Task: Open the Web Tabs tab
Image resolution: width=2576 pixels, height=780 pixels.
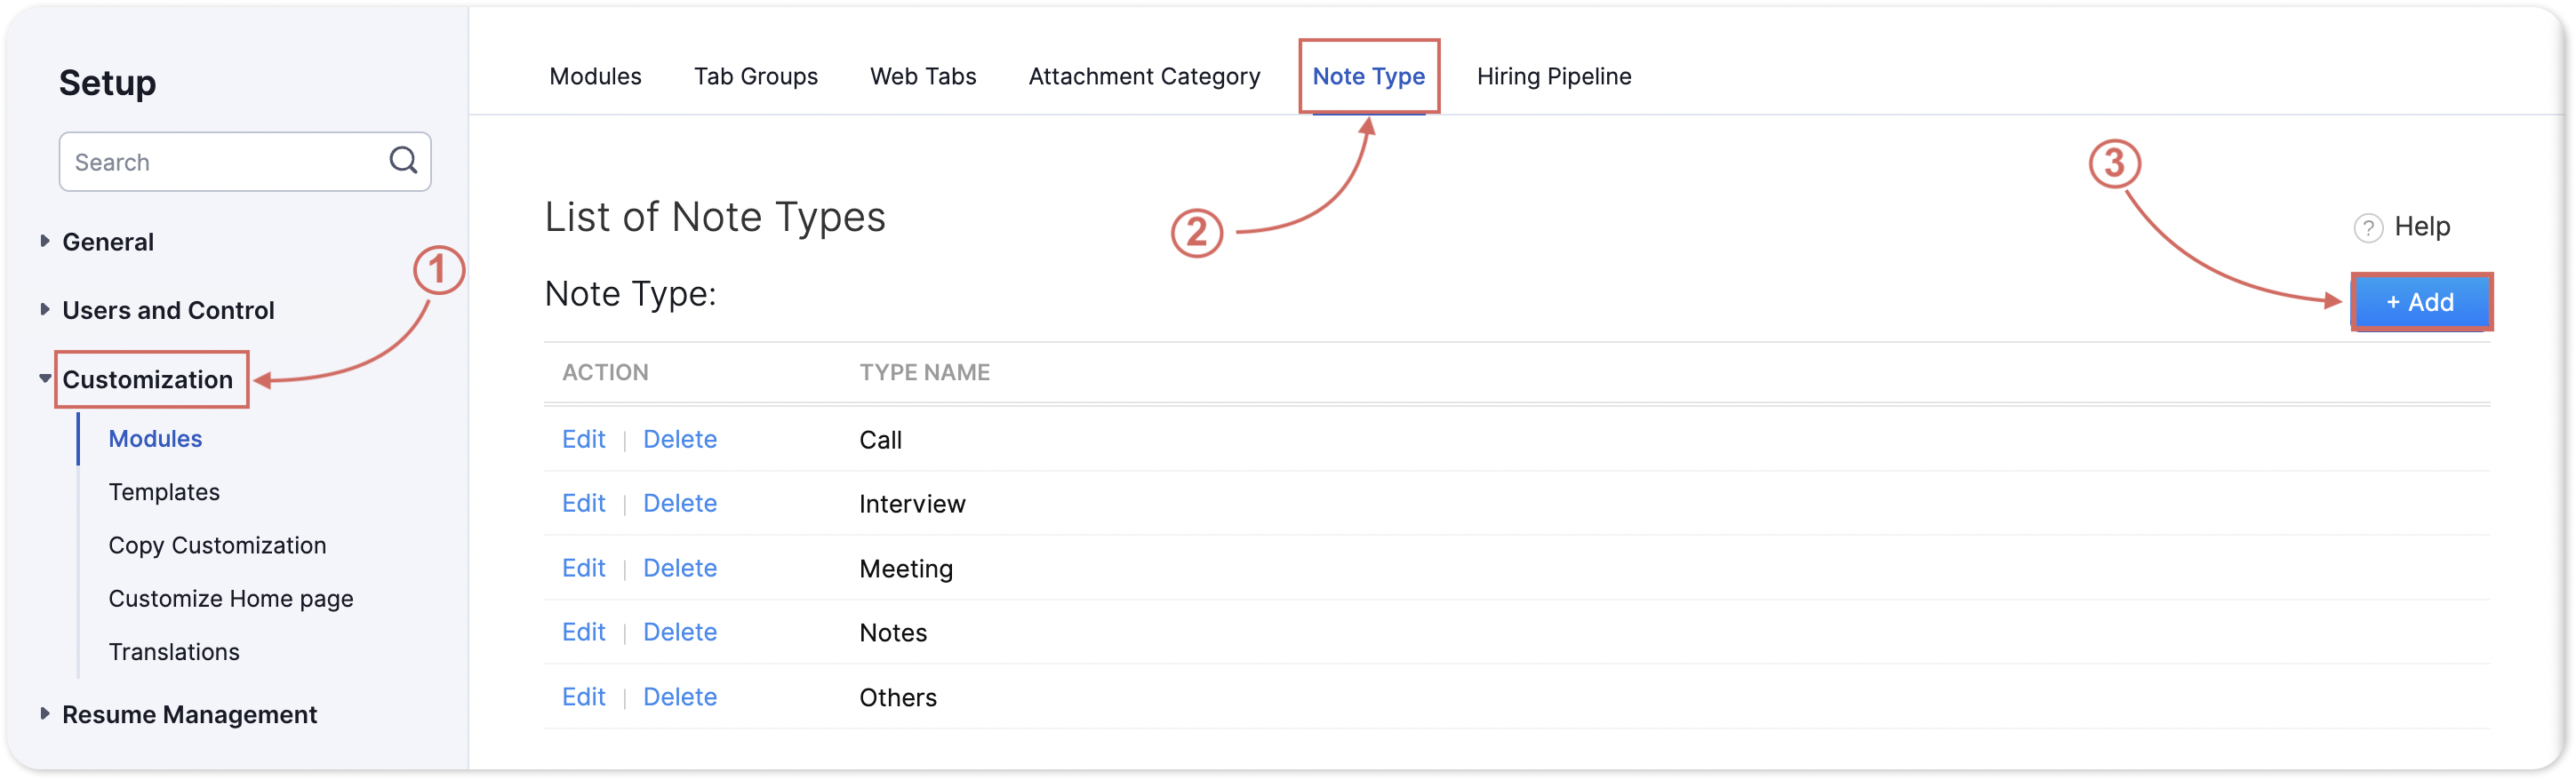Action: coord(922,76)
